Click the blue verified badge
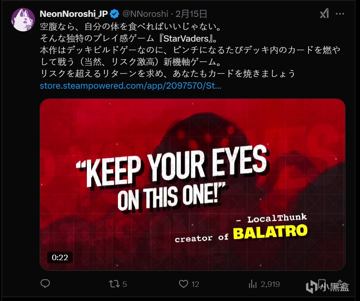Image resolution: width=360 pixels, height=301 pixels. coord(114,14)
